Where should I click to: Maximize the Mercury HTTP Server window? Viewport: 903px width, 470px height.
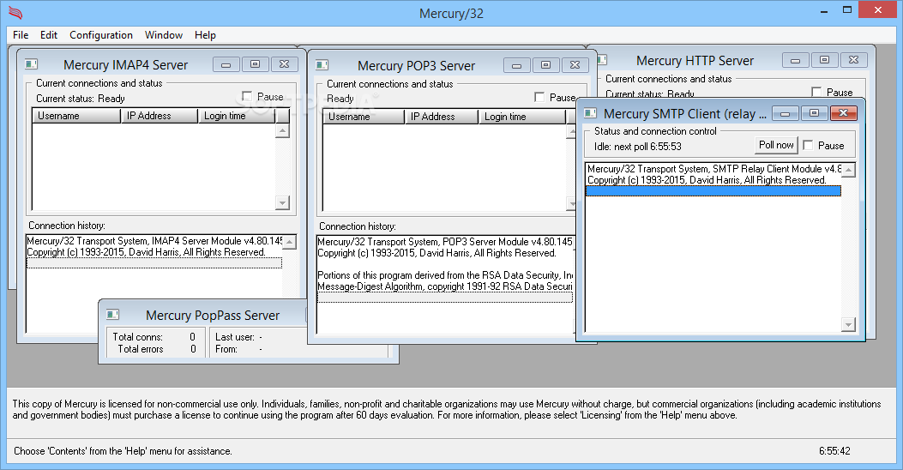pos(825,60)
